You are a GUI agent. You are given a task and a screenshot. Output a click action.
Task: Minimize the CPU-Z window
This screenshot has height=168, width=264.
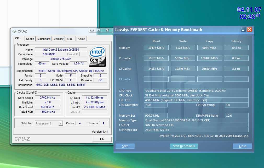[x=92, y=30]
